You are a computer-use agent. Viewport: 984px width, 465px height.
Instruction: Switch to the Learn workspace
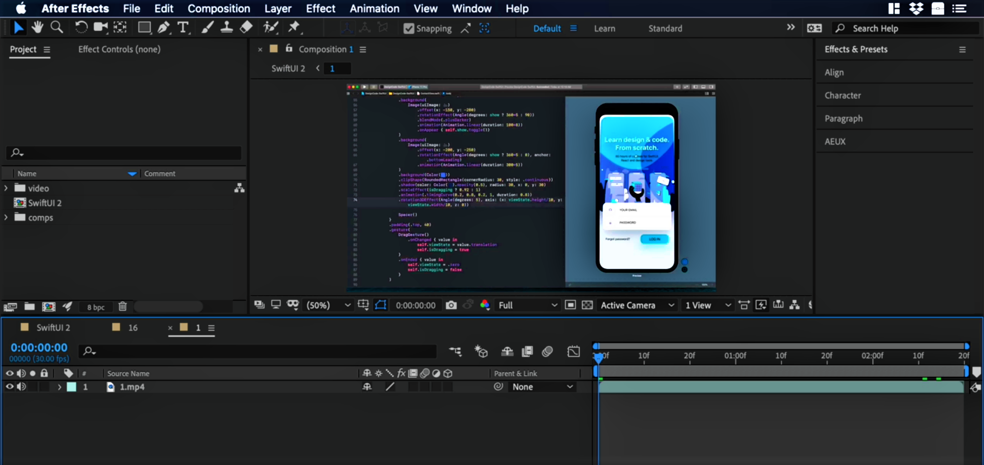coord(604,29)
